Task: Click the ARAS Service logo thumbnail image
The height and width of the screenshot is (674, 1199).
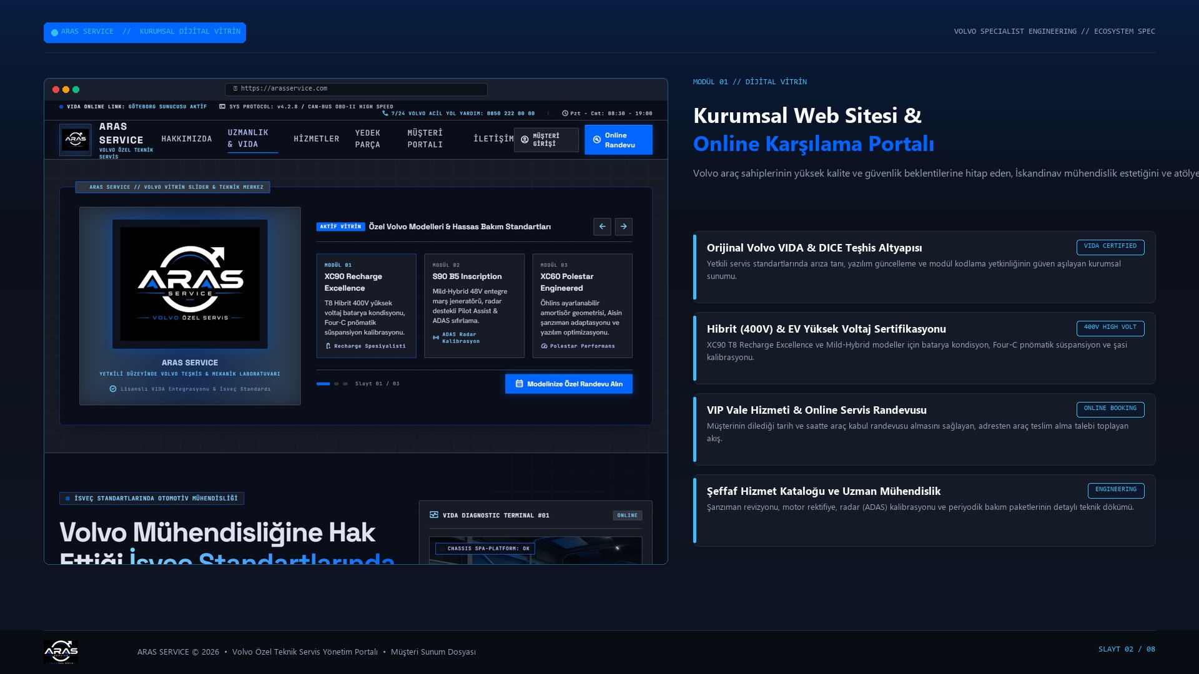Action: click(190, 284)
